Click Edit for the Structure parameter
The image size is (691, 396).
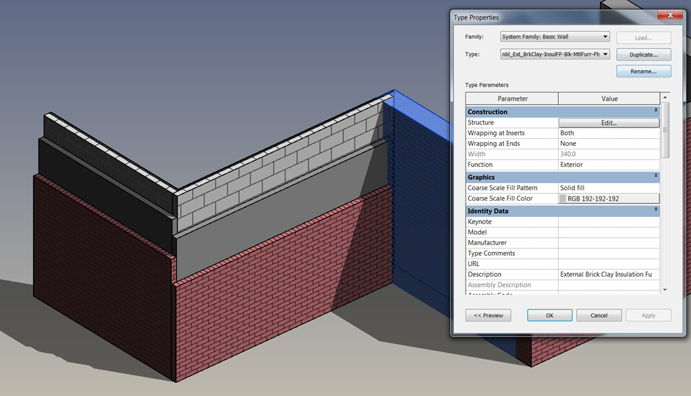click(x=609, y=123)
